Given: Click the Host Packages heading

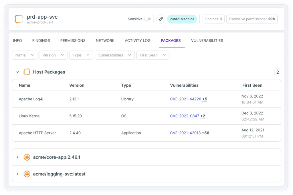Looking at the screenshot, I should pos(49,72).
